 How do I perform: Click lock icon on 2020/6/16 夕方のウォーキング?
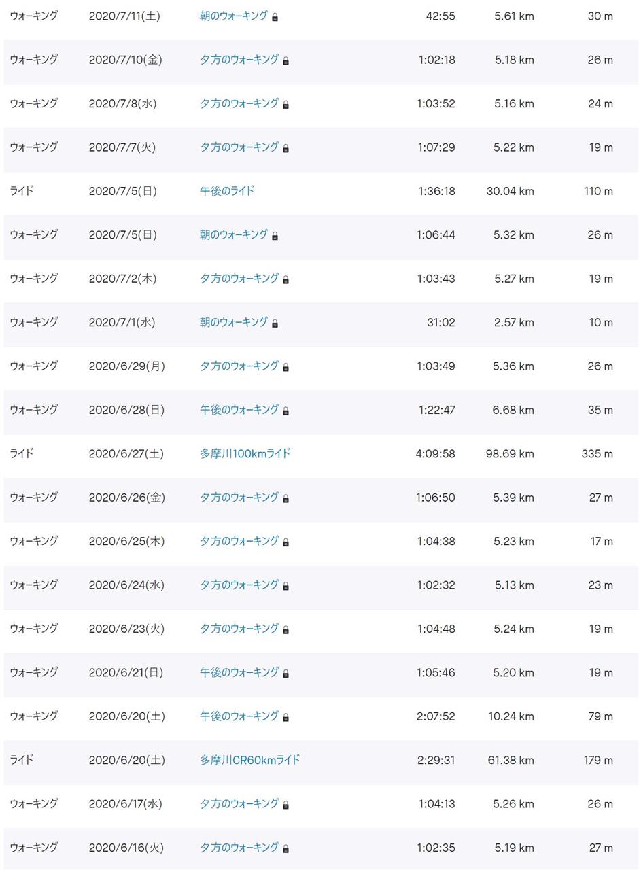point(286,848)
